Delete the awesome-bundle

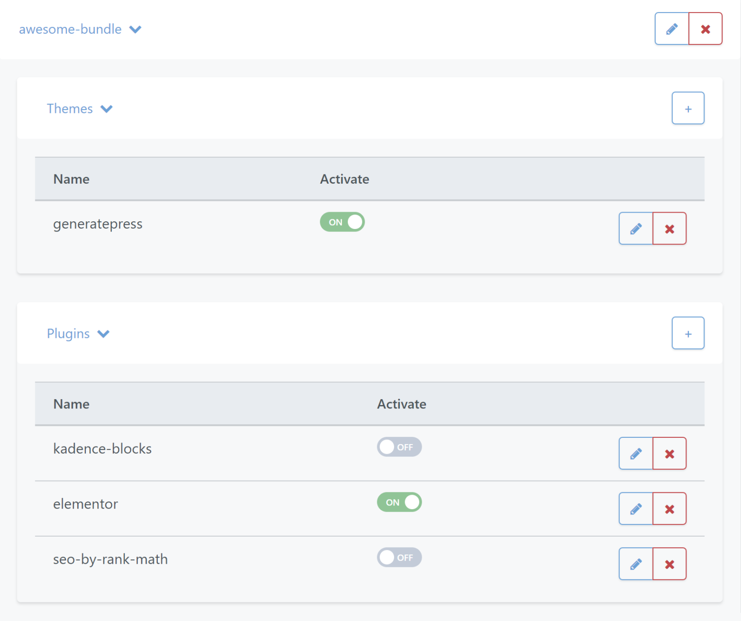pos(705,28)
